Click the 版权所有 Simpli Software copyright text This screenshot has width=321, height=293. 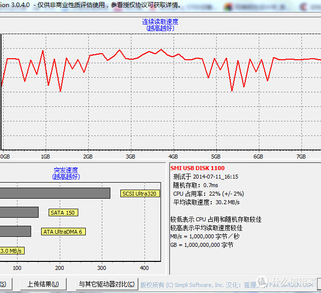tap(227, 285)
